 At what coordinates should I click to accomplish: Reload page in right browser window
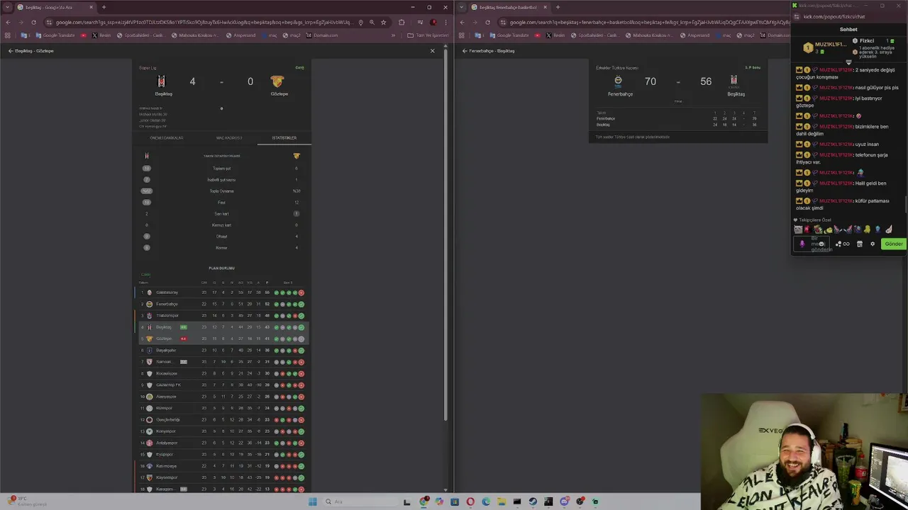(487, 22)
